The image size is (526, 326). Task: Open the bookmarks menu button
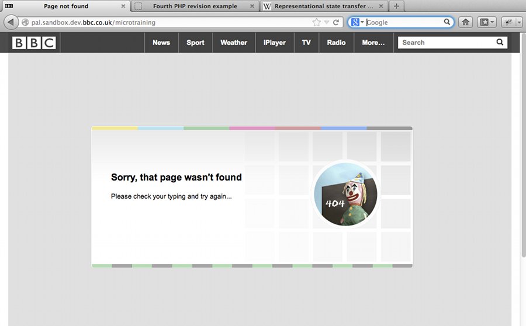coord(486,22)
